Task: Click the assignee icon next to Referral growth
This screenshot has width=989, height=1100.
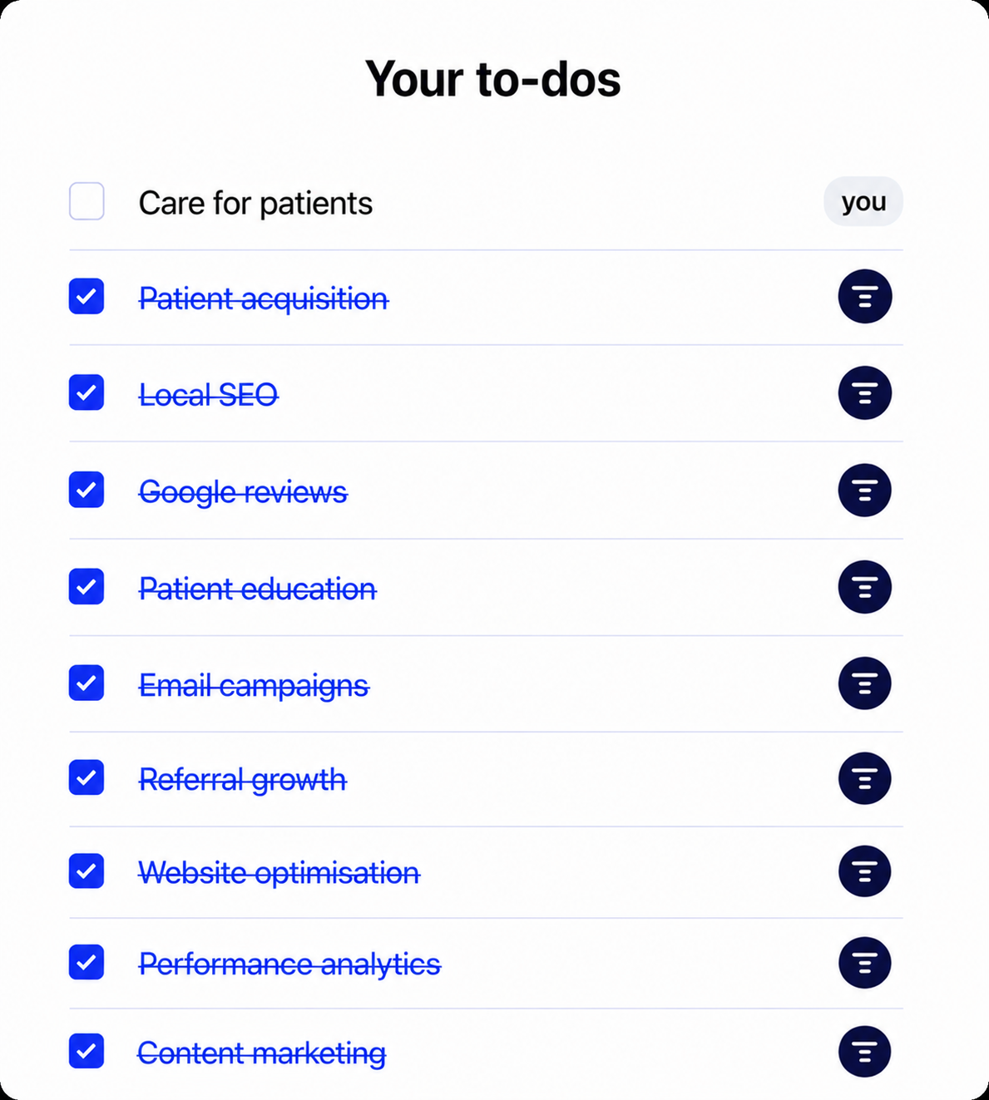Action: click(x=864, y=778)
